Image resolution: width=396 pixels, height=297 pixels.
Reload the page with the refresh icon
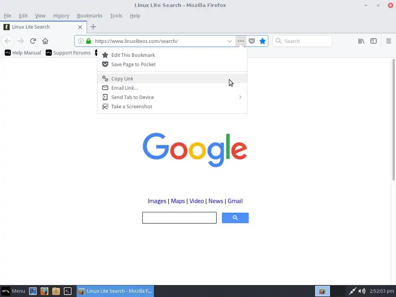coord(33,41)
